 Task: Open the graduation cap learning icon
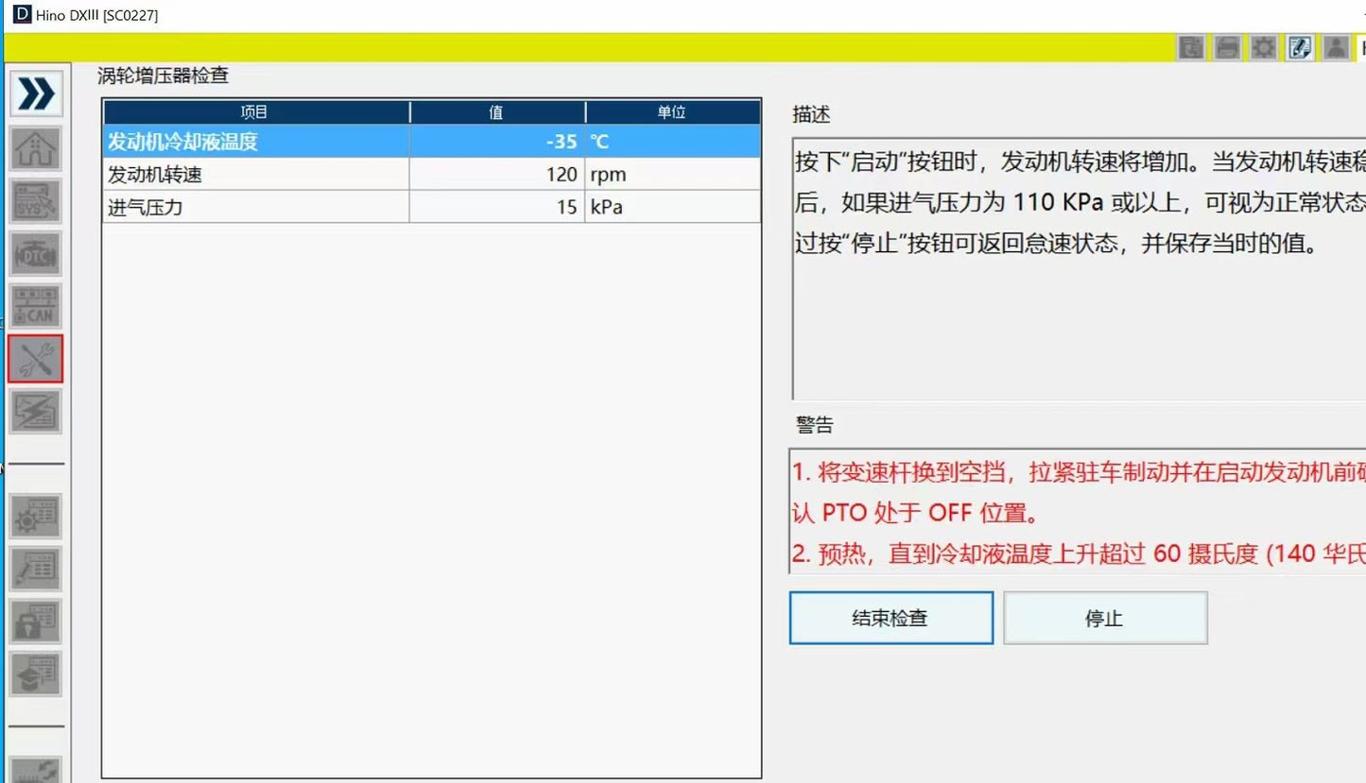tap(36, 674)
